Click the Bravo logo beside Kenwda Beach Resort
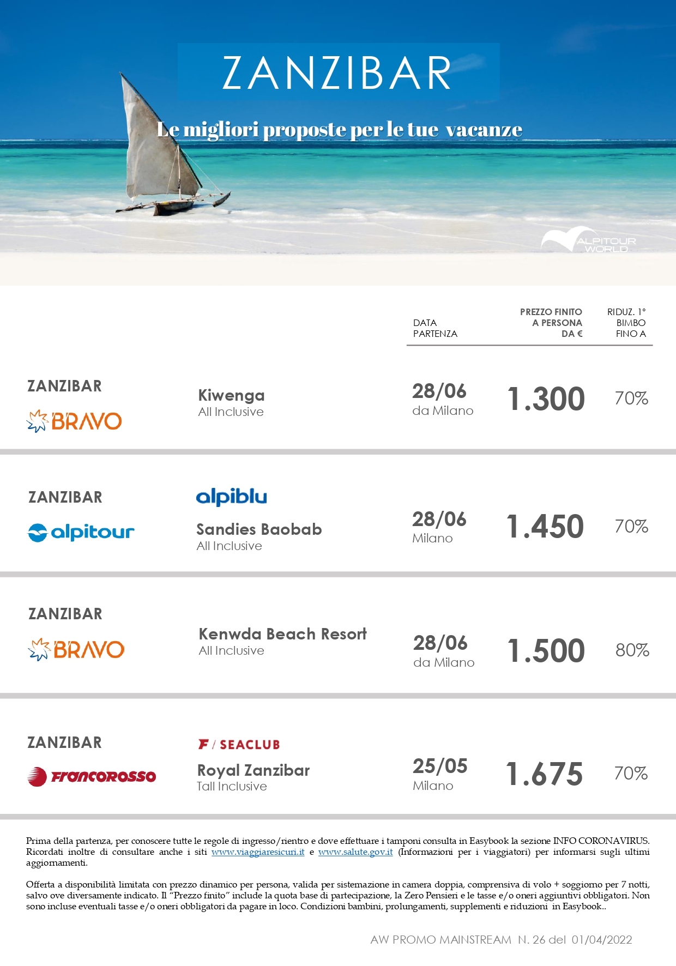Screen dimensions: 676x966 pyautogui.click(x=76, y=649)
